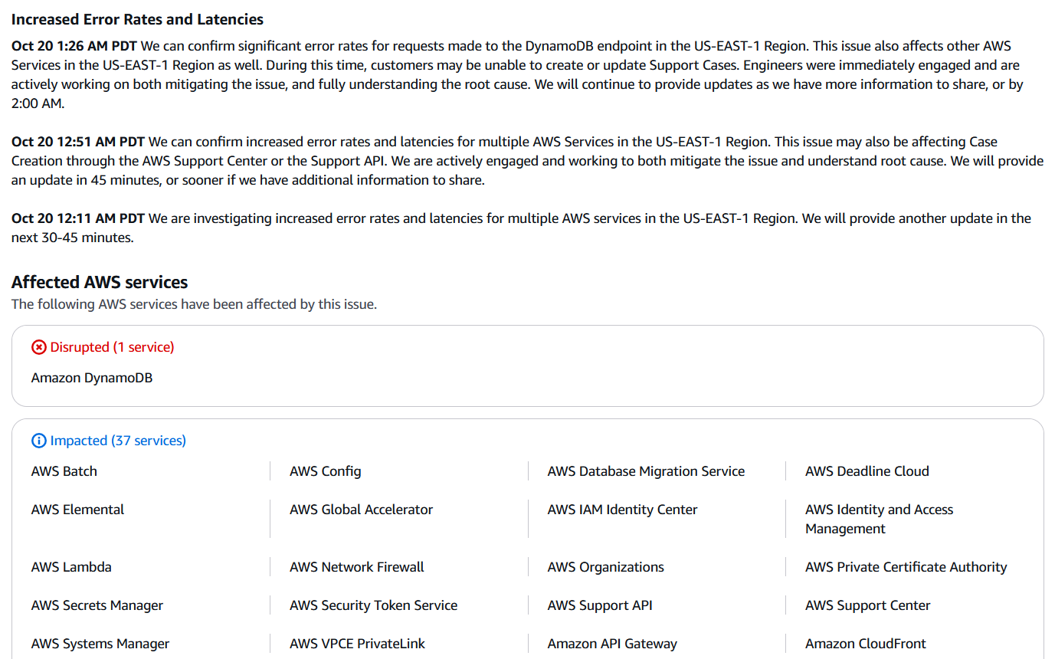Click AWS Deadline Cloud entry

[x=867, y=471]
